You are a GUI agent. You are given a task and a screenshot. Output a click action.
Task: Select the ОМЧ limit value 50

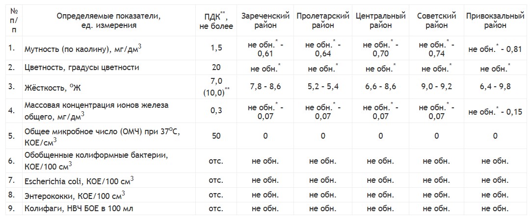[x=216, y=136]
